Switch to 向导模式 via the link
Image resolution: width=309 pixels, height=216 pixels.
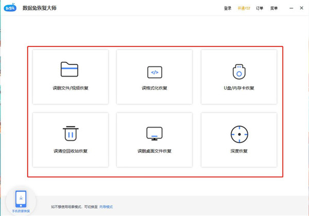pyautogui.click(x=106, y=207)
